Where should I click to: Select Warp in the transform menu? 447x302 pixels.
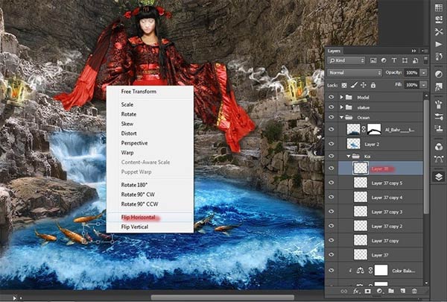click(127, 153)
